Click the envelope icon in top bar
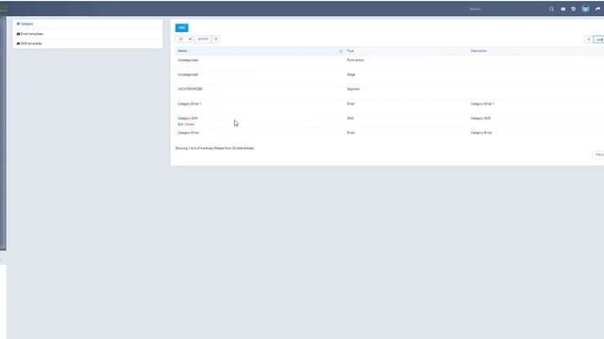The width and height of the screenshot is (604, 339). (x=562, y=8)
